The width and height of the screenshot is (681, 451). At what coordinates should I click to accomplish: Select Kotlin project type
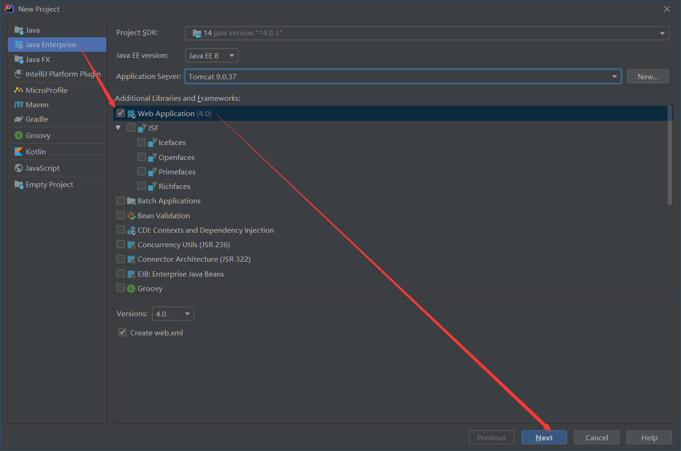click(57, 152)
